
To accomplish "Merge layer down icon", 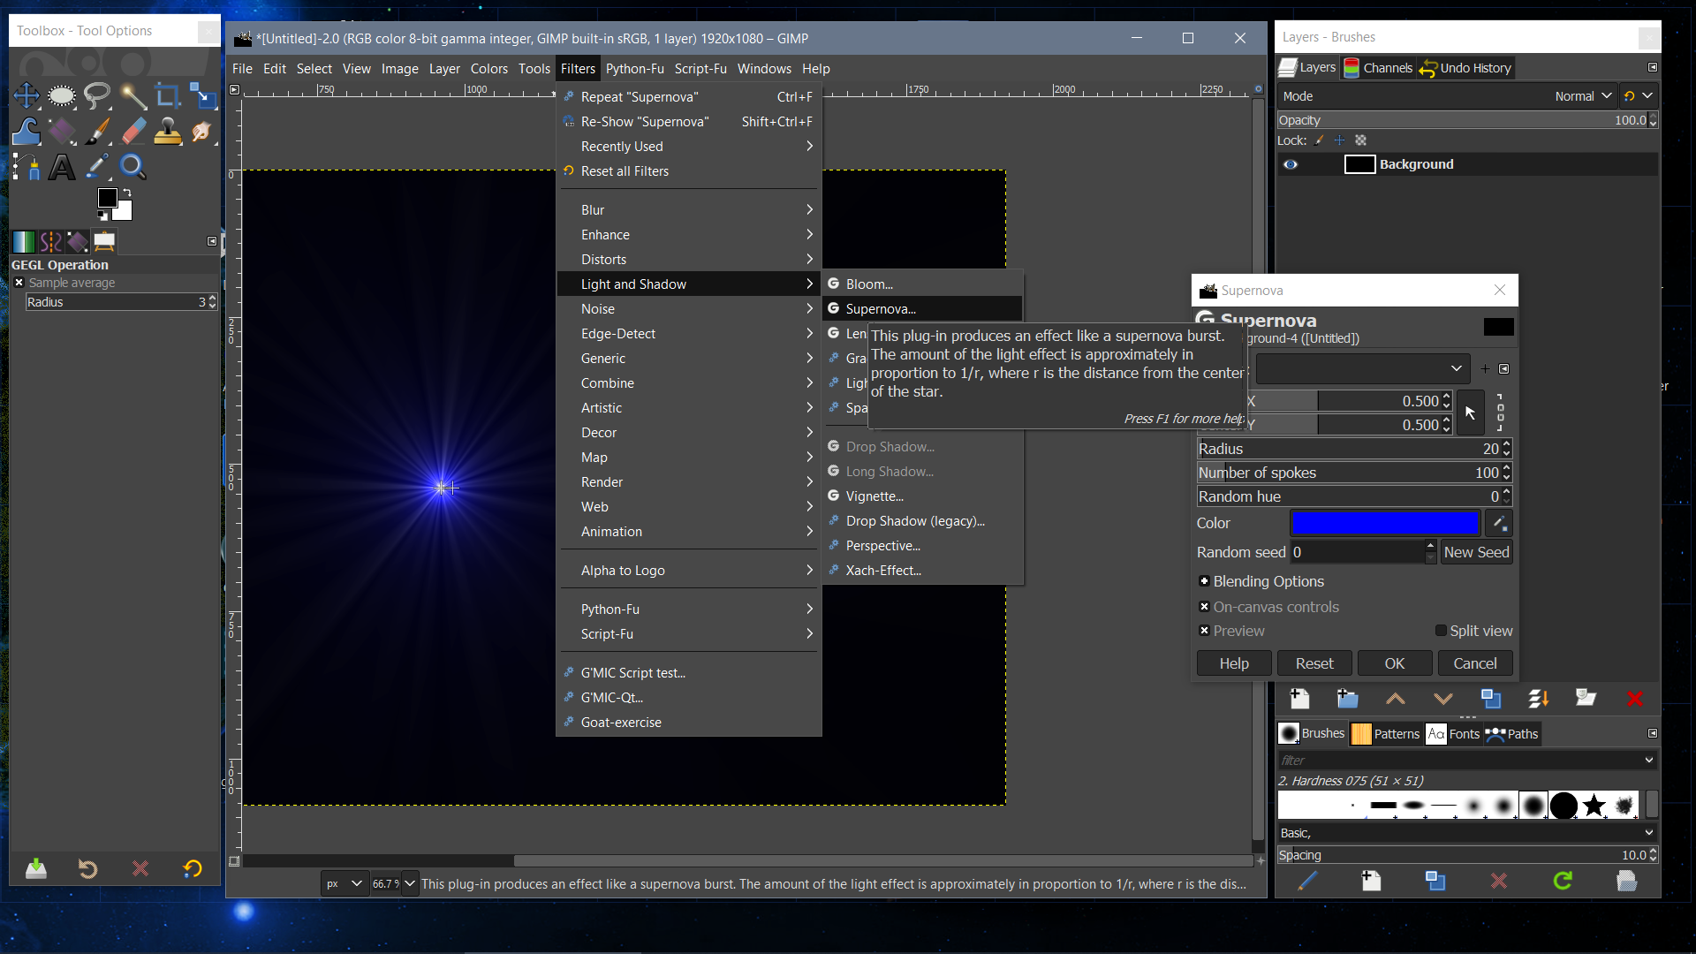I will (x=1539, y=699).
